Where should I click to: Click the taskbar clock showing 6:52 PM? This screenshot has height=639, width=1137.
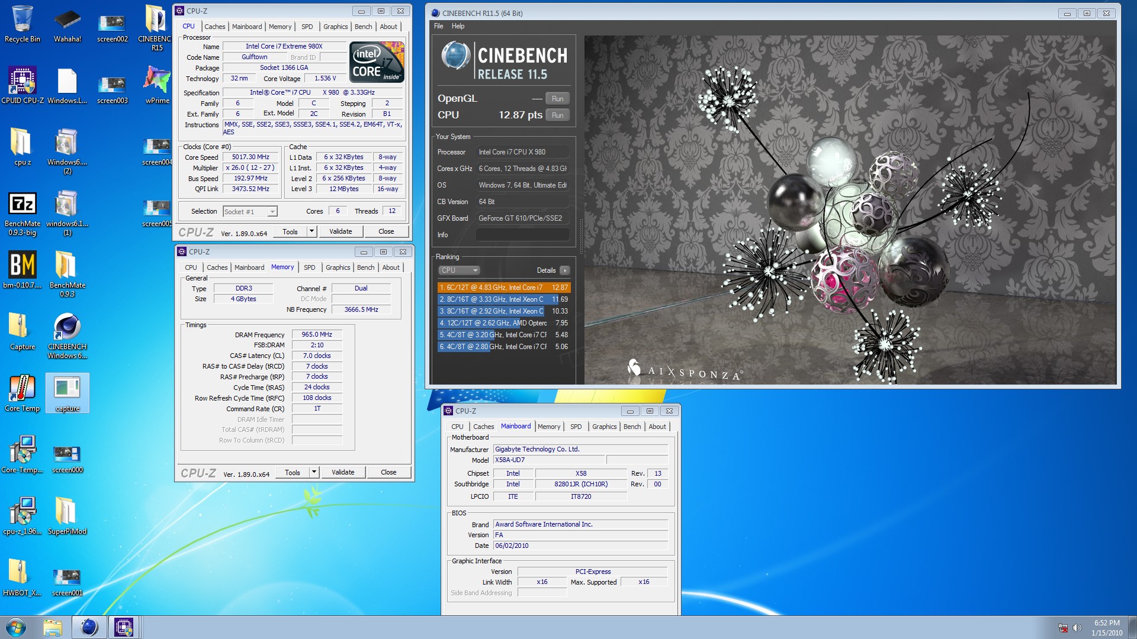click(1107, 627)
